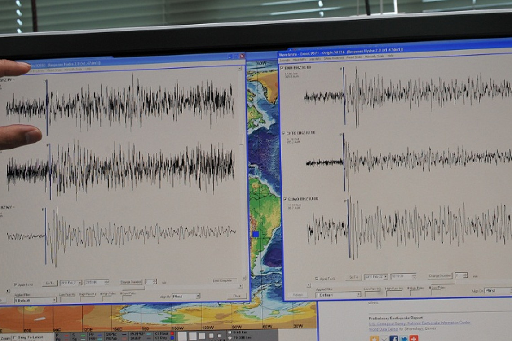Open Reset Scale menu in right window
512x341 pixels.
click(x=354, y=57)
